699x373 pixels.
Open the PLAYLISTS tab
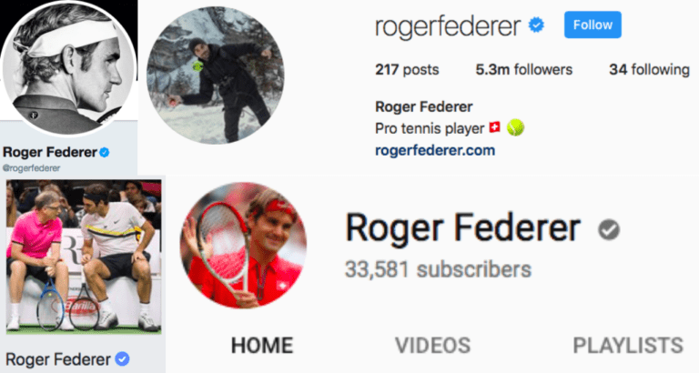click(x=628, y=346)
